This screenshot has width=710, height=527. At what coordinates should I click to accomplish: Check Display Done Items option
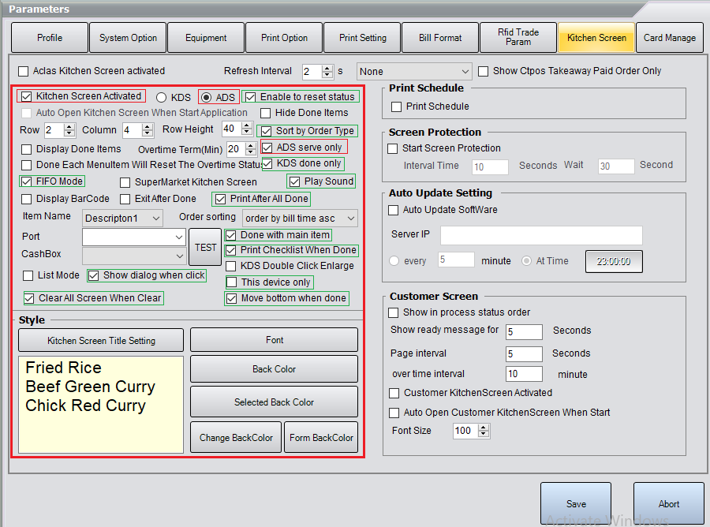[26, 149]
